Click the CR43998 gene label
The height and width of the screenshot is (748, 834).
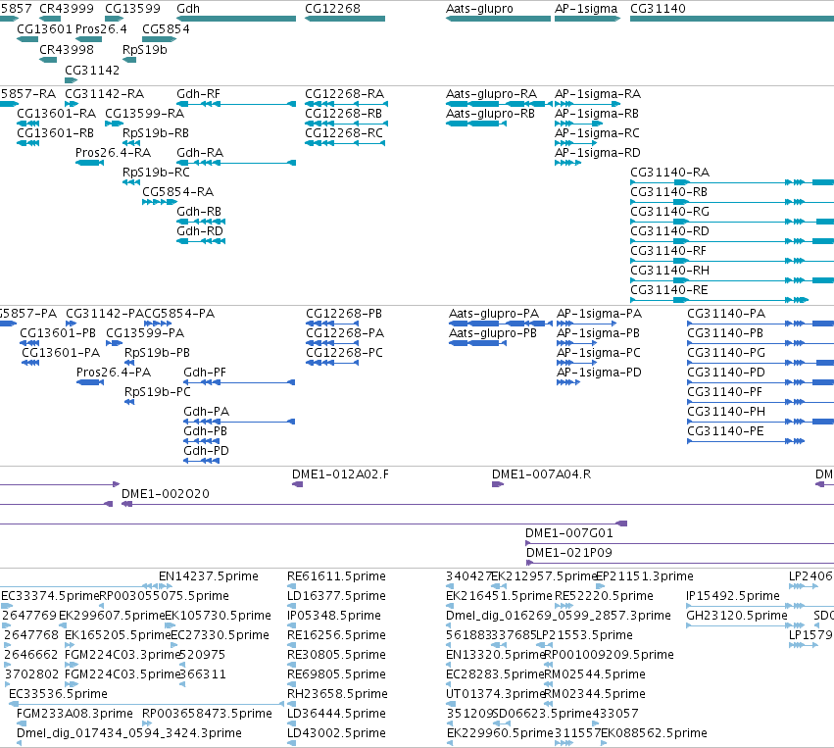pyautogui.click(x=67, y=49)
